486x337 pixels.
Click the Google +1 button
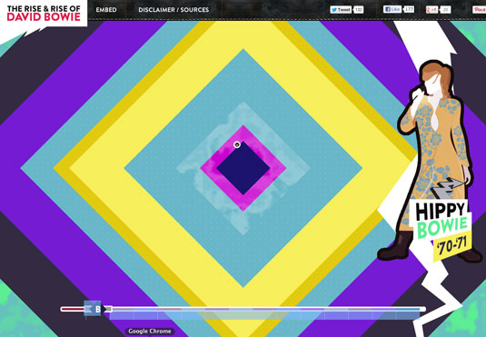431,10
